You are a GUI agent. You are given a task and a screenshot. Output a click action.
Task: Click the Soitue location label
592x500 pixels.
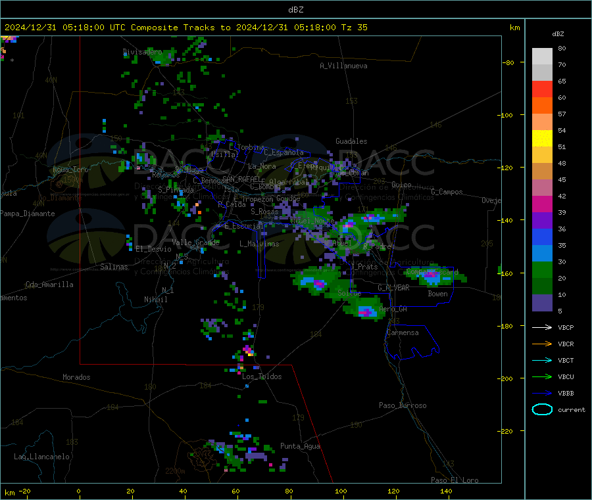click(349, 292)
